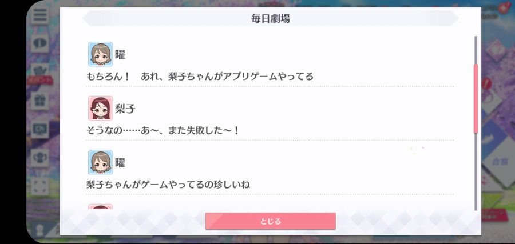Viewport: 515px width, 244px height.
Task: Click Riko's avatar next to 梨子 name
Action: coord(101,108)
